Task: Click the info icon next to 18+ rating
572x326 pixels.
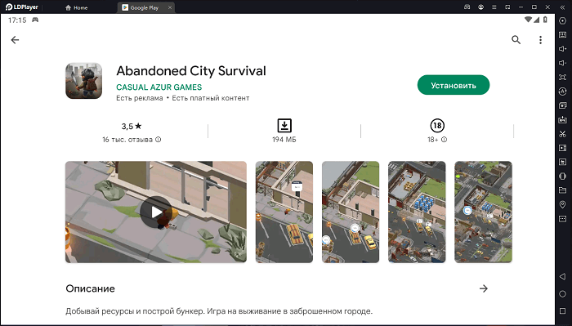Action: coord(444,139)
